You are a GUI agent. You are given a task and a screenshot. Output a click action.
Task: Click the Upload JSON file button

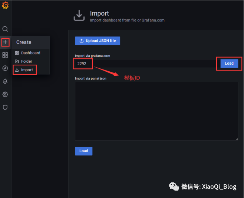(x=98, y=41)
